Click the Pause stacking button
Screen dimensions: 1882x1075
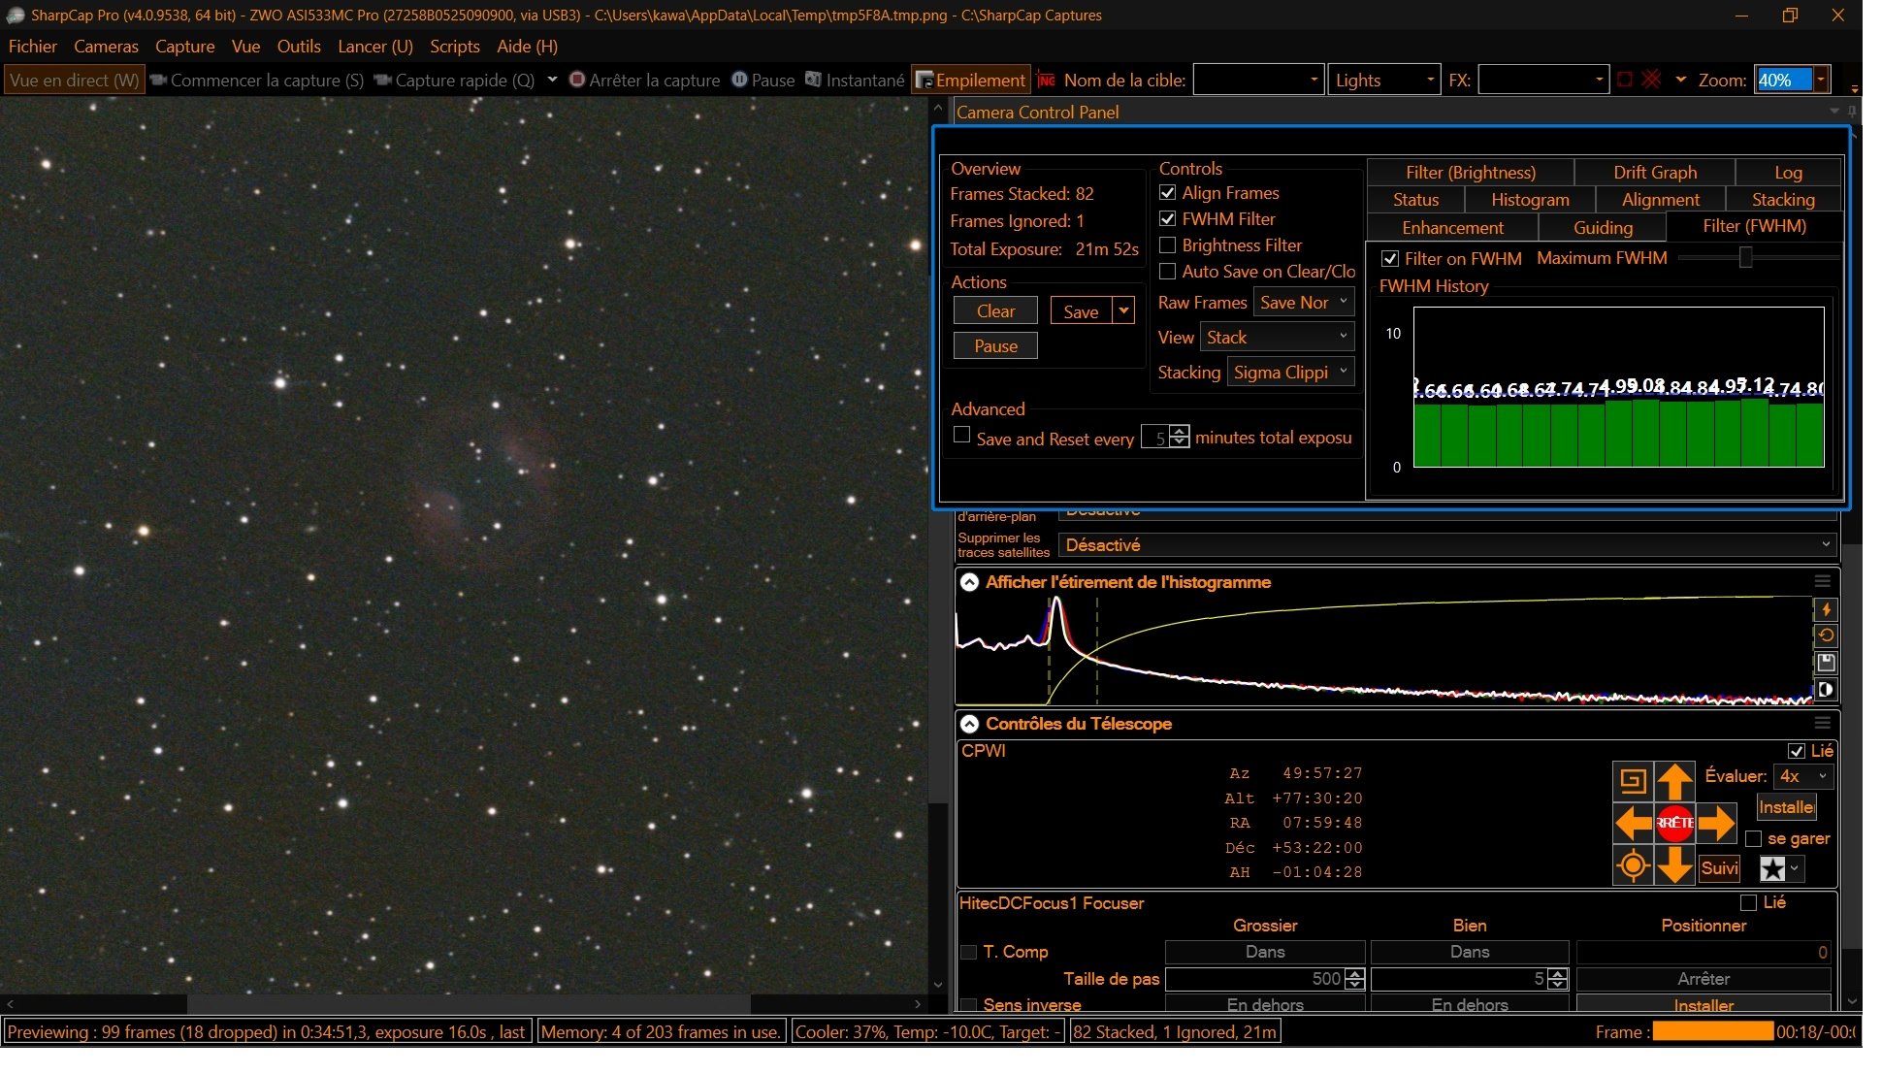point(995,346)
